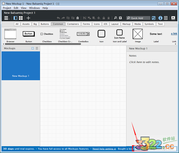
Task: Open the Help menu
Action: click(x=45, y=8)
